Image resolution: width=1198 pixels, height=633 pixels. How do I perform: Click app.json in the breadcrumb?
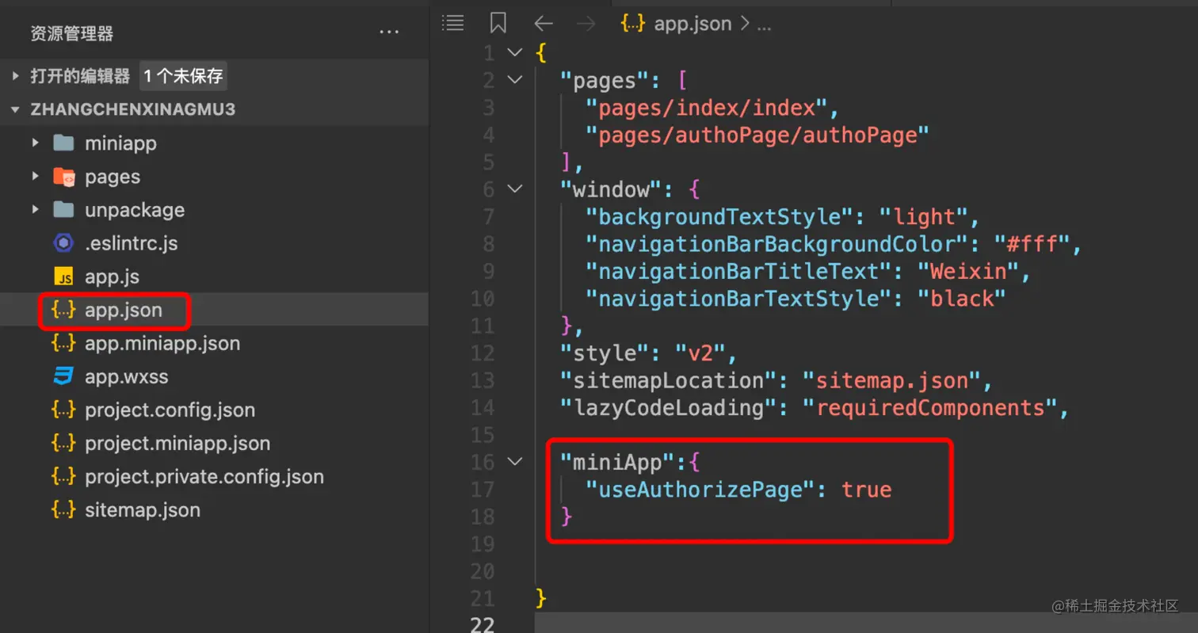click(692, 23)
